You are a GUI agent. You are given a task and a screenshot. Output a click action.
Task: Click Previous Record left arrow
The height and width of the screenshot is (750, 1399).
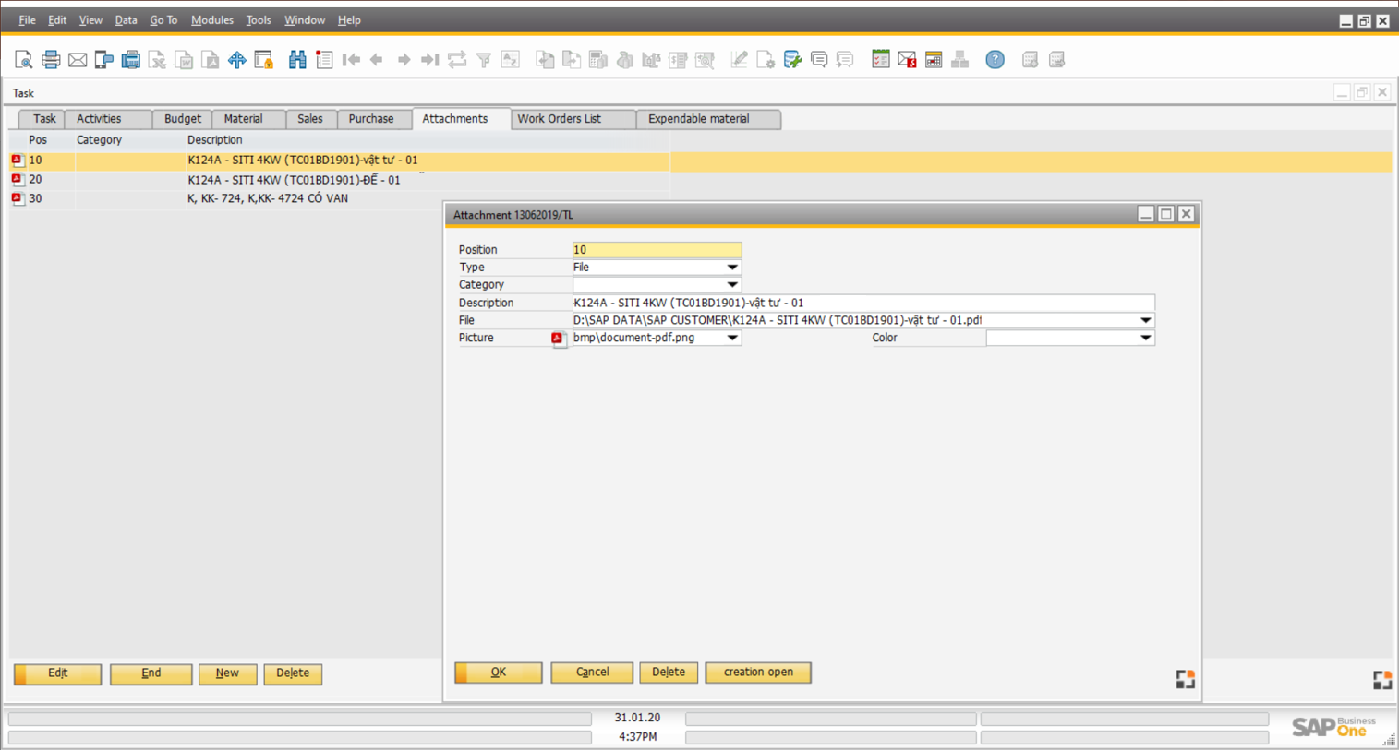(377, 60)
